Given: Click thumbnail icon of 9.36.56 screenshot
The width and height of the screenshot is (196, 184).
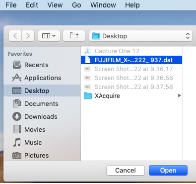Looking at the screenshot, I should click(88, 78).
